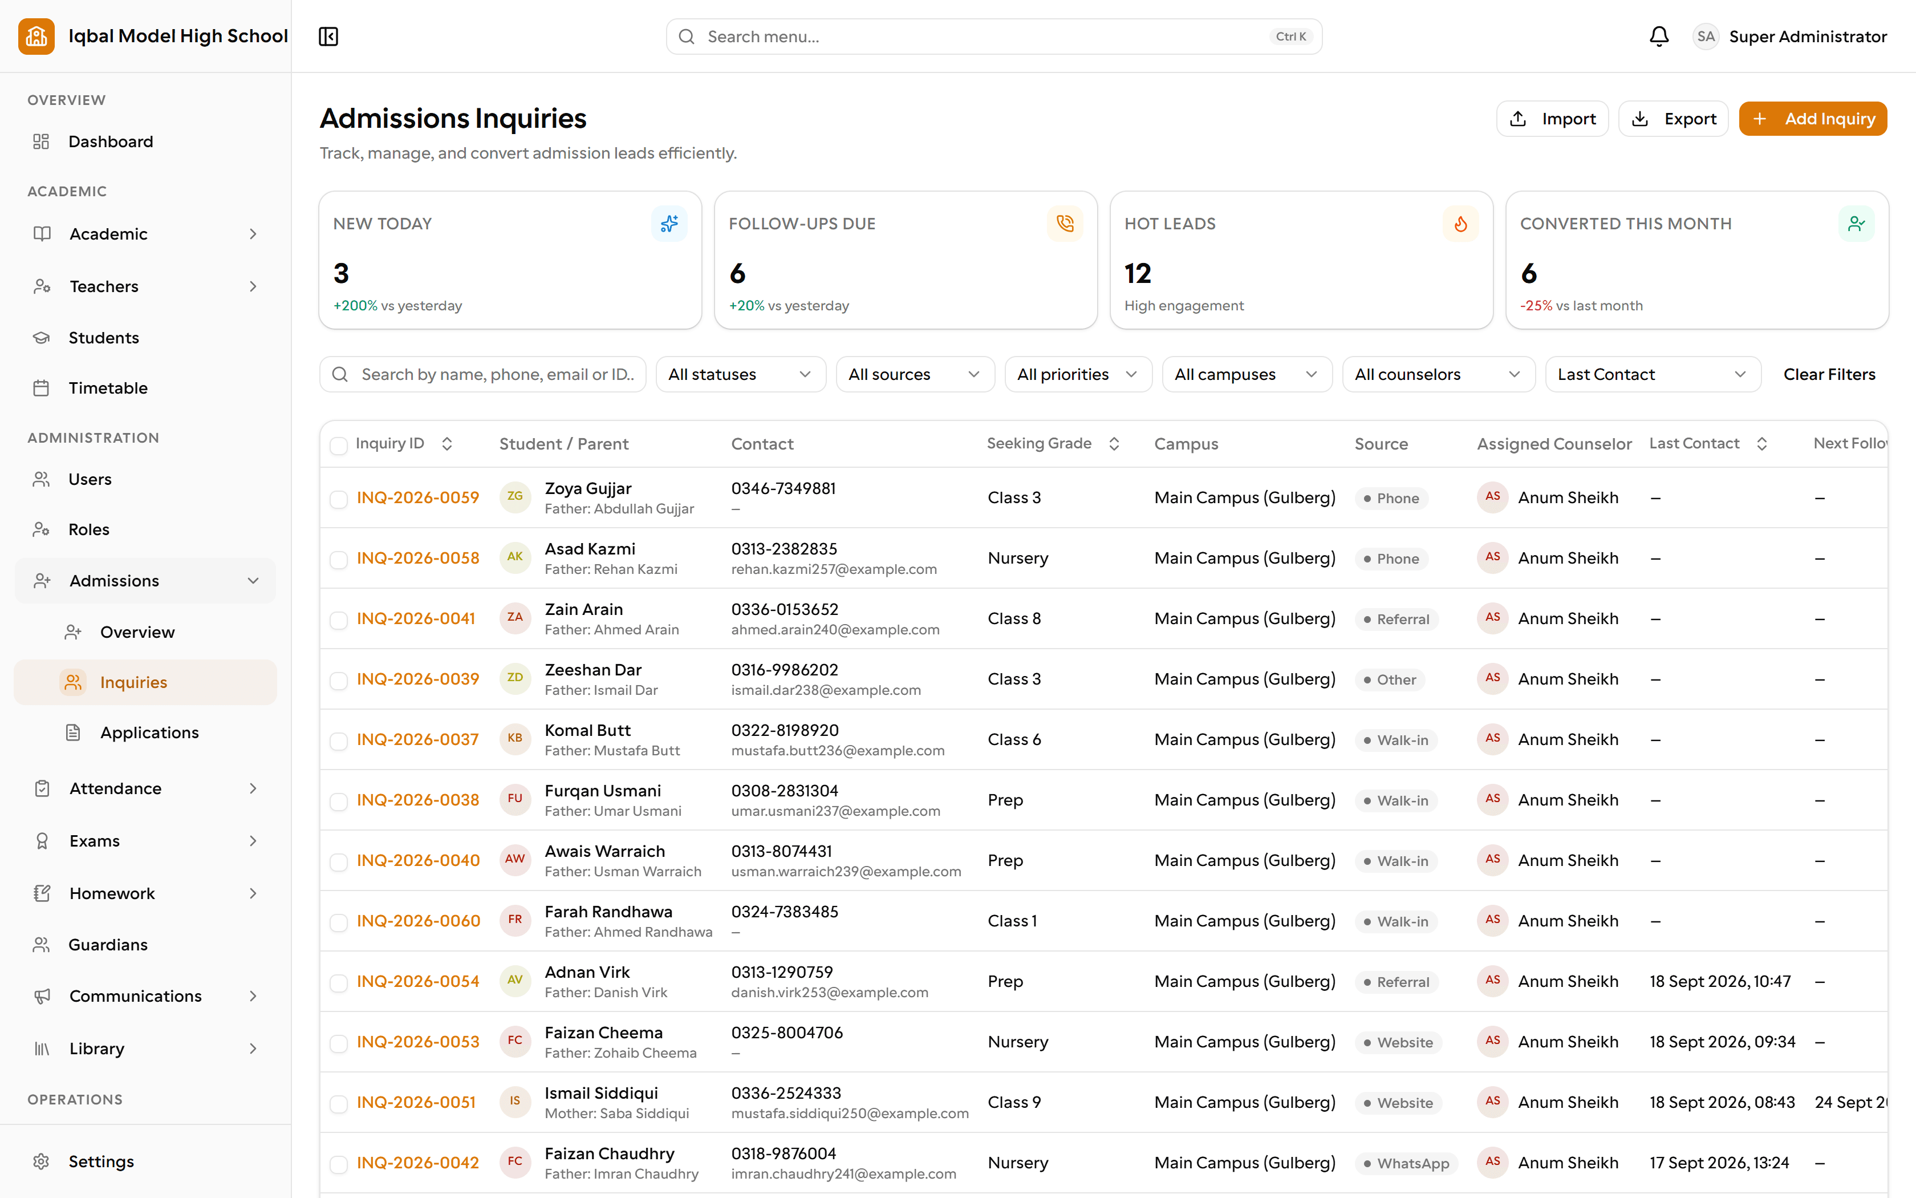The width and height of the screenshot is (1916, 1198).
Task: Collapse the Admissions menu chevron
Action: pyautogui.click(x=253, y=581)
